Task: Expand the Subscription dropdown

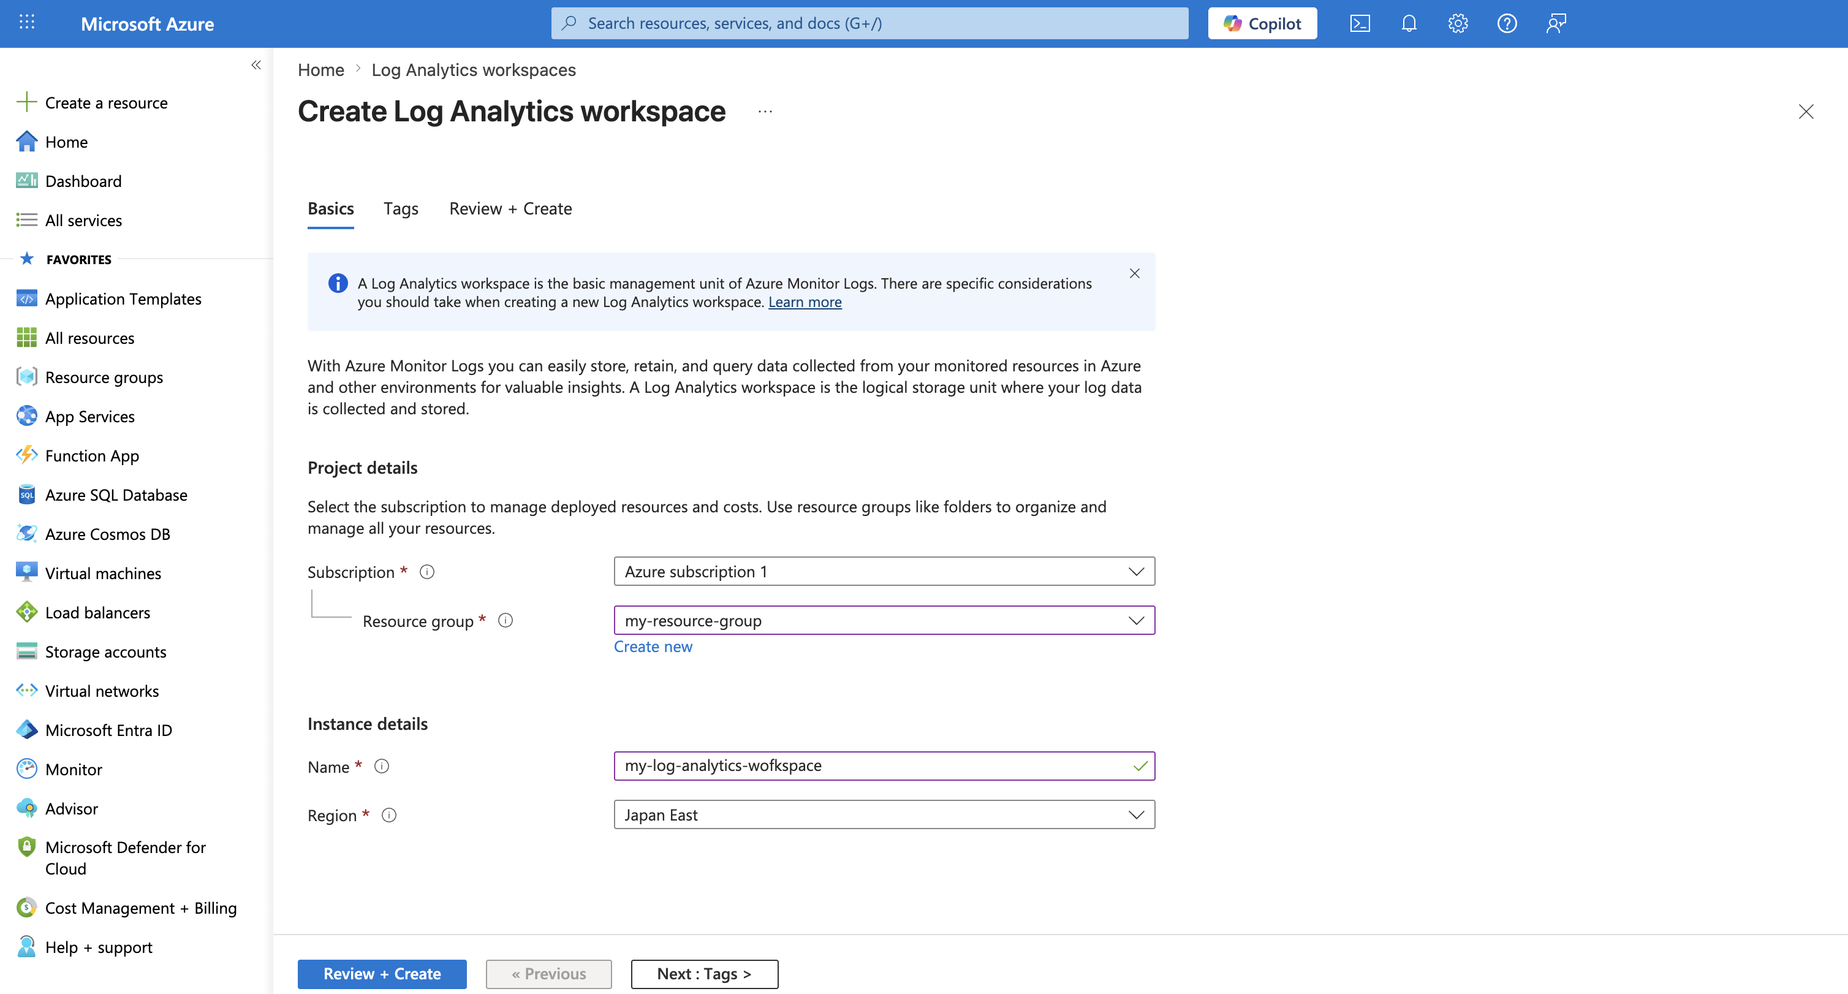Action: 884,571
